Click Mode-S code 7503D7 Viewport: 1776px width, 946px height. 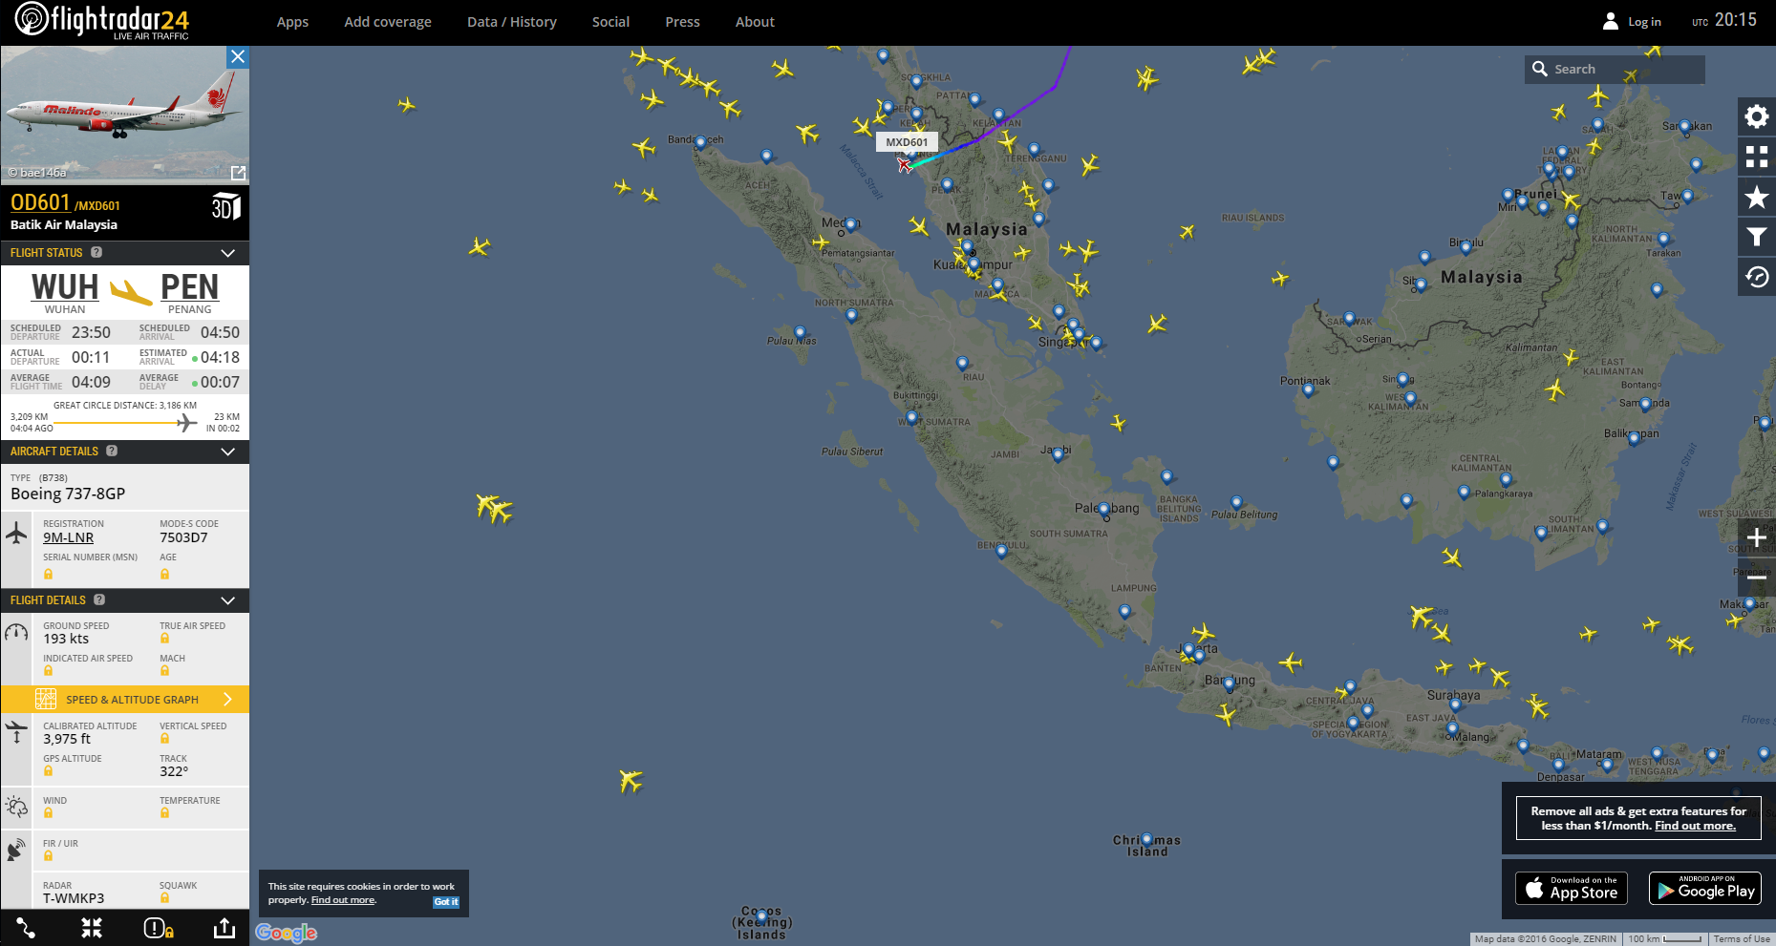(x=183, y=537)
